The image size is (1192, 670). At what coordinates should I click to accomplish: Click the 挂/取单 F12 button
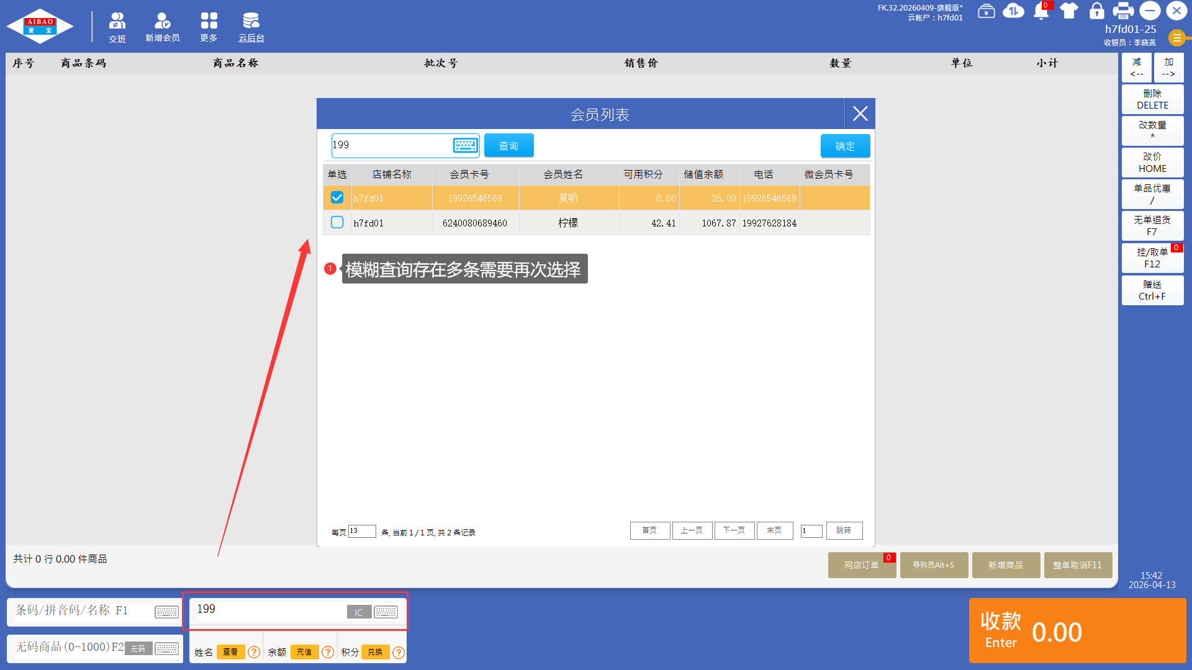pos(1152,258)
